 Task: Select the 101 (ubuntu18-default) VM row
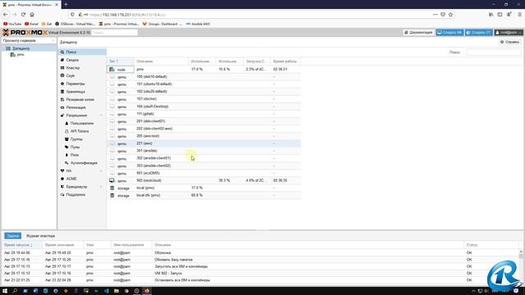click(x=203, y=84)
